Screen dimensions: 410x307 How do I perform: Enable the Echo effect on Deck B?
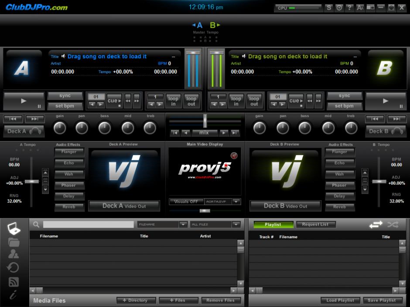tap(339, 163)
